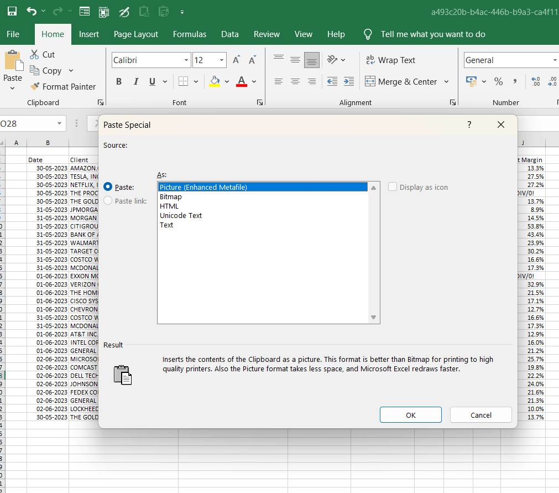This screenshot has width=559, height=493.
Task: Toggle Bold formatting button
Action: tap(119, 82)
